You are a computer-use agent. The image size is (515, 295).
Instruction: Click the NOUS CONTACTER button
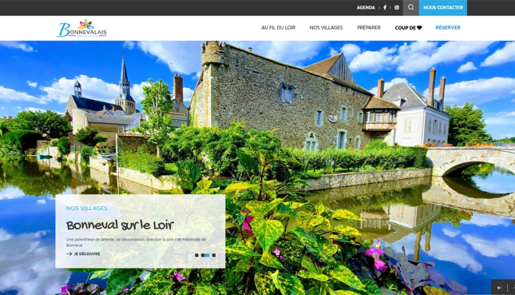(x=443, y=7)
